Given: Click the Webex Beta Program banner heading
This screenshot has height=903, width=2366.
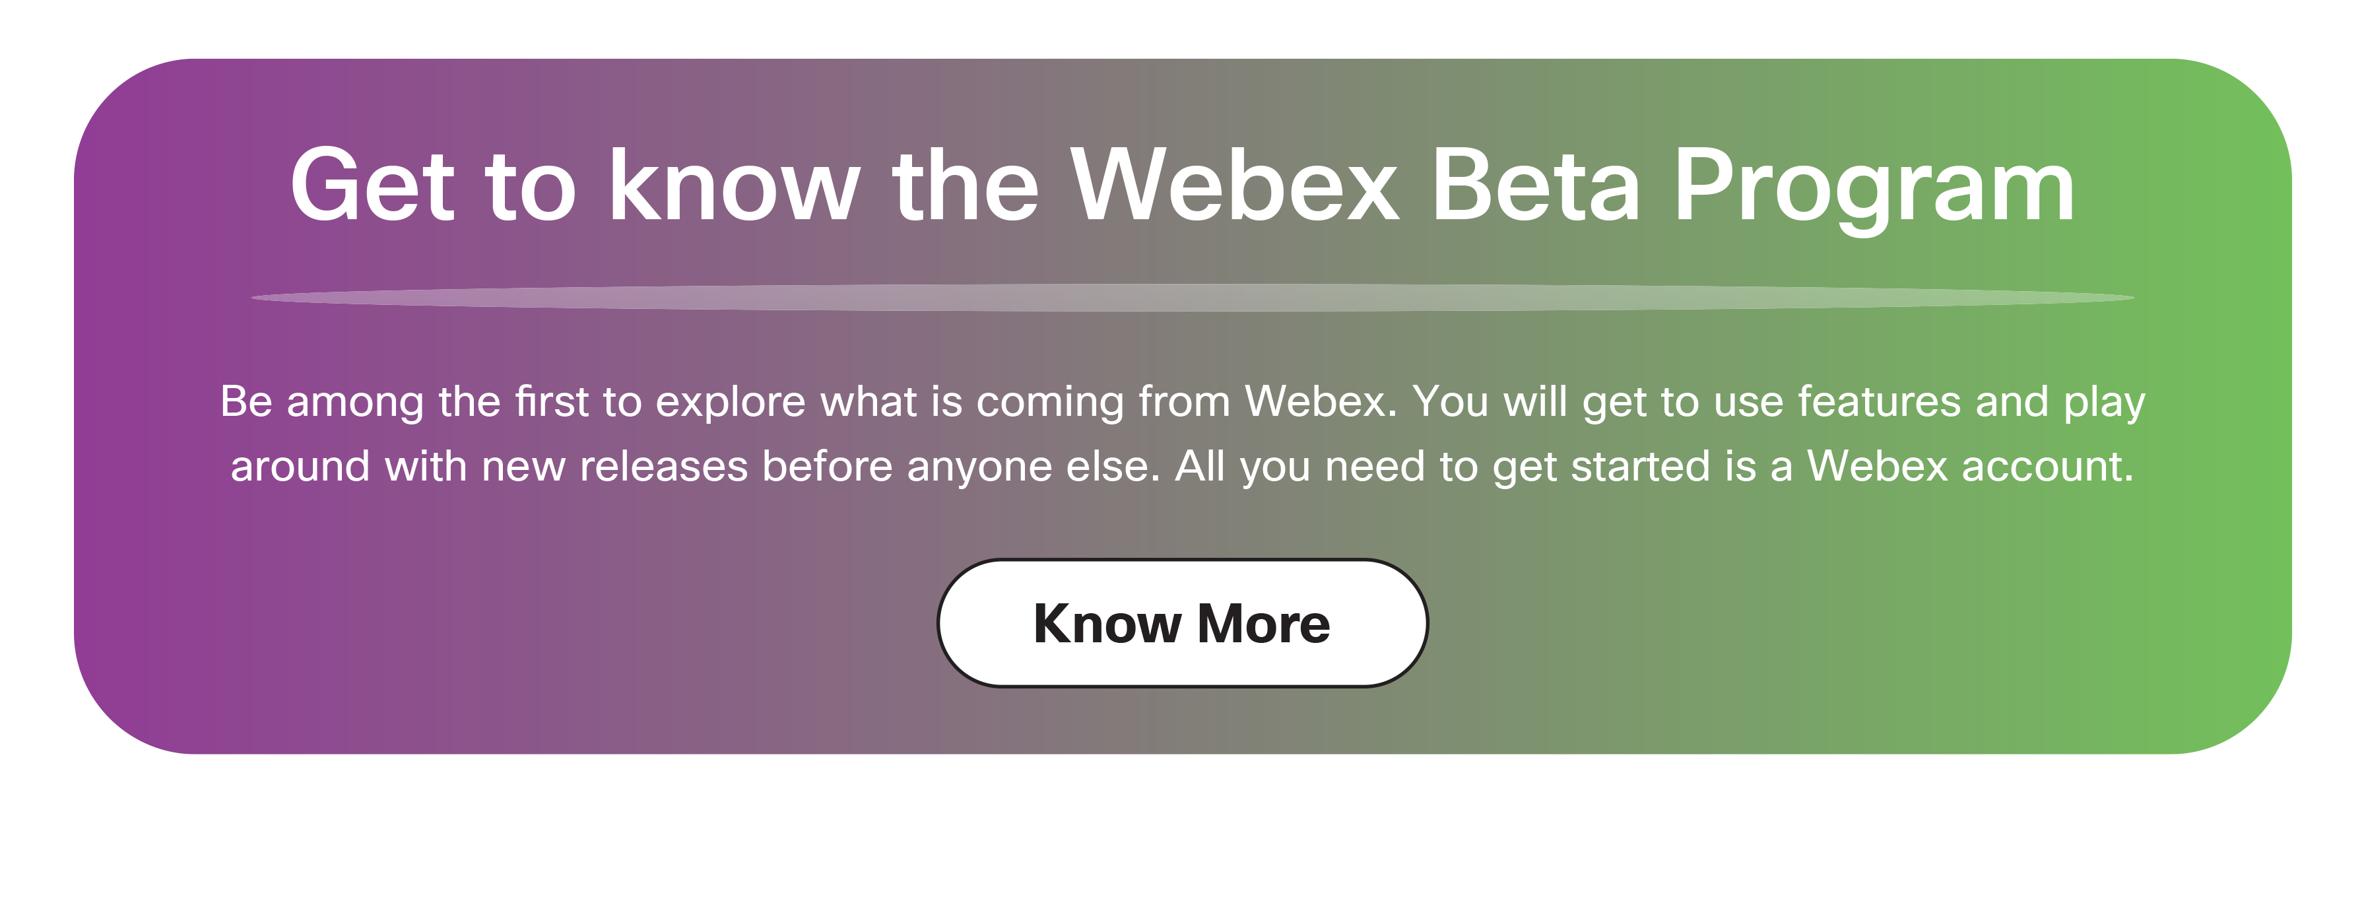Looking at the screenshot, I should (x=1182, y=185).
